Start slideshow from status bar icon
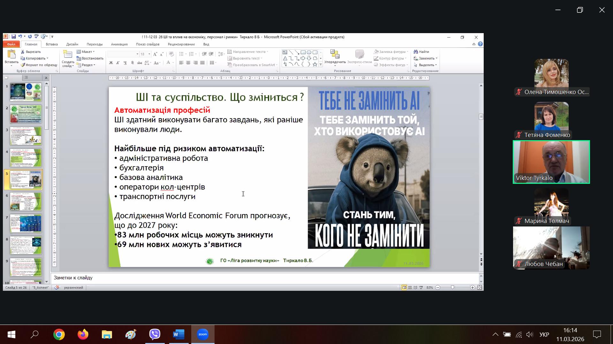The height and width of the screenshot is (344, 613). [421, 288]
